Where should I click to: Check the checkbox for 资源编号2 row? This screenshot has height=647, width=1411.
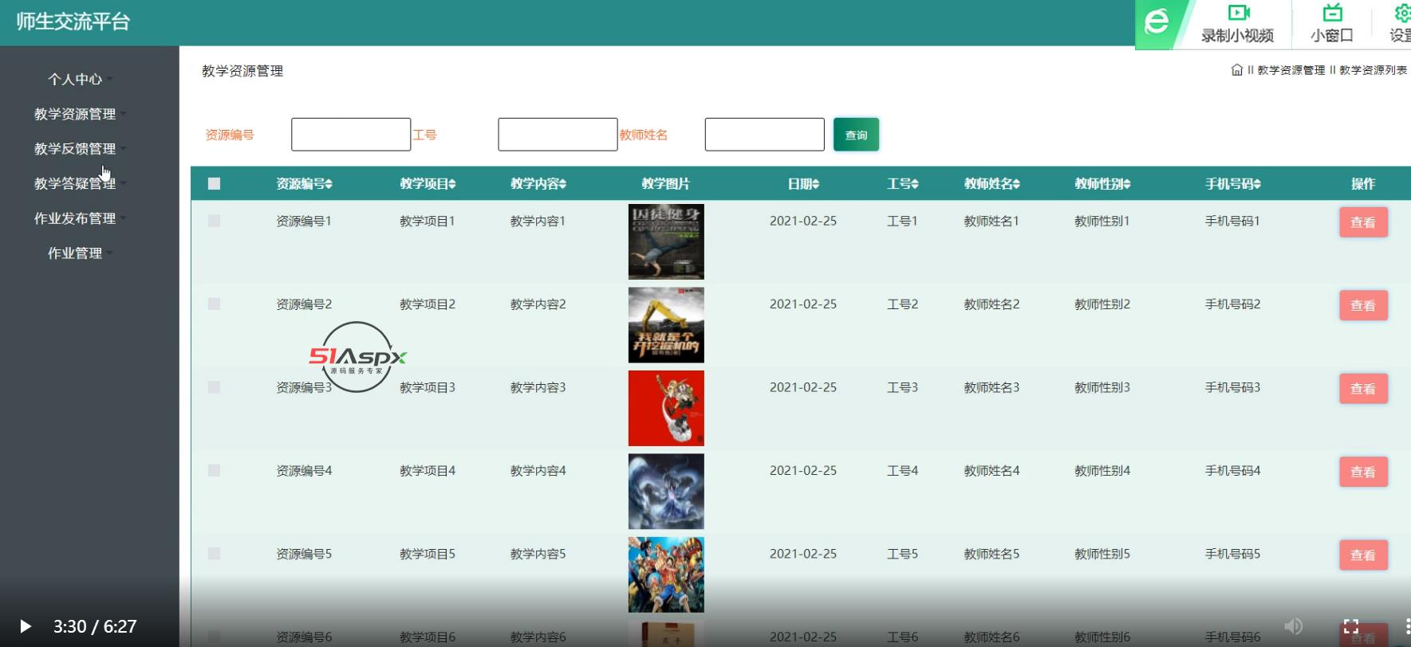coord(214,304)
